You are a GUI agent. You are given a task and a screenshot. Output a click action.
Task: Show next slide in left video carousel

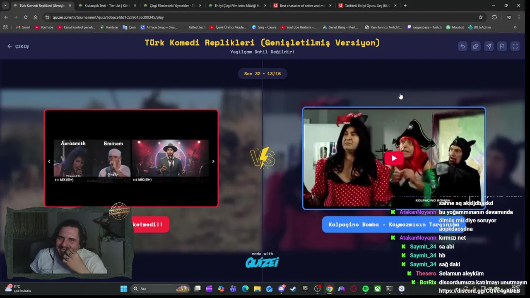coord(213,161)
